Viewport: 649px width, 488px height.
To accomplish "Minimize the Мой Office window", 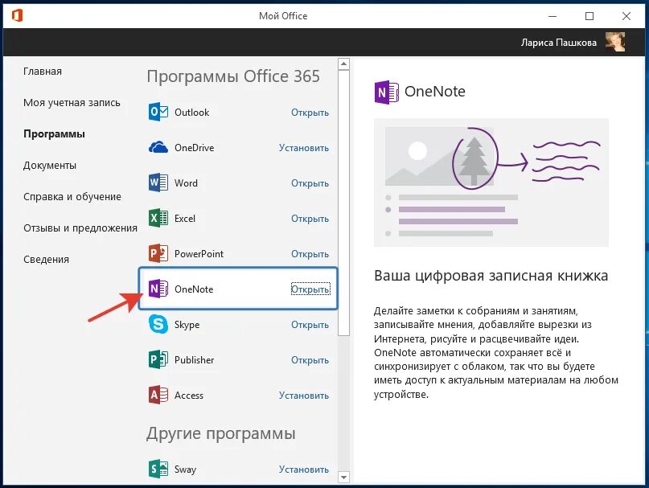I will 552,16.
